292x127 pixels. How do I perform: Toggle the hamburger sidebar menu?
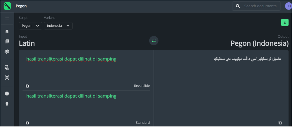(x=7, y=18)
